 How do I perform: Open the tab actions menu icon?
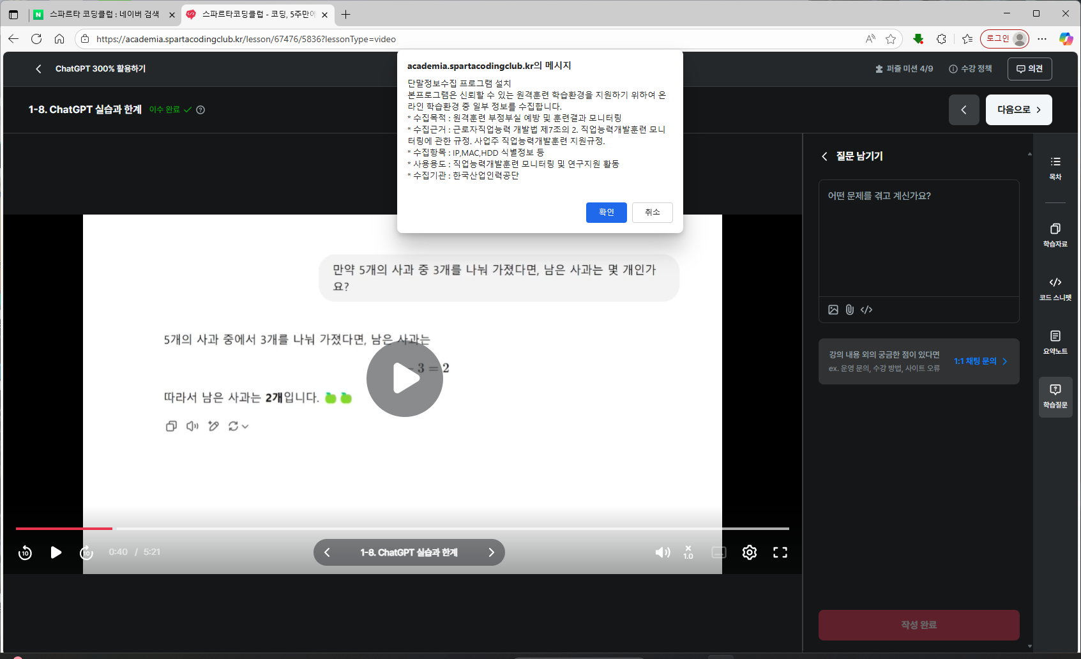pyautogui.click(x=13, y=14)
